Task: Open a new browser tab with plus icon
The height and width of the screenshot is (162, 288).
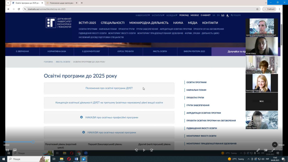Action: click(x=82, y=3)
